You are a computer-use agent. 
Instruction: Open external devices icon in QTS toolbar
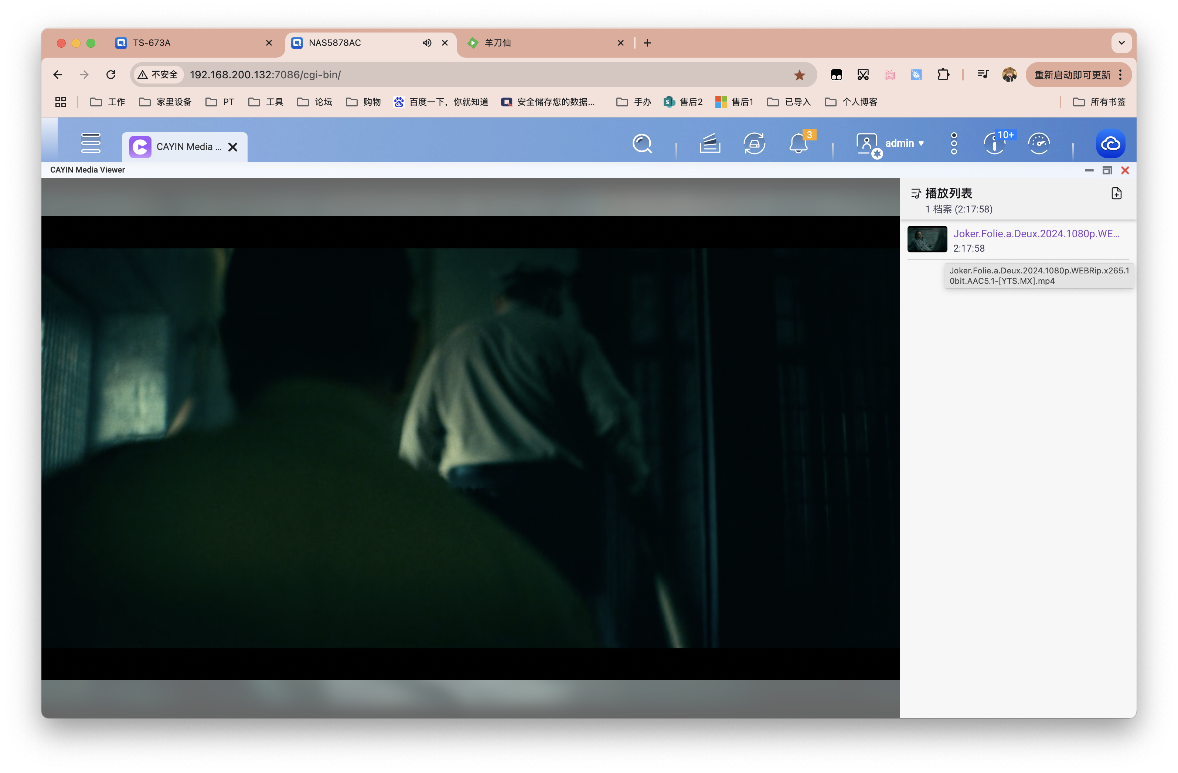[754, 143]
